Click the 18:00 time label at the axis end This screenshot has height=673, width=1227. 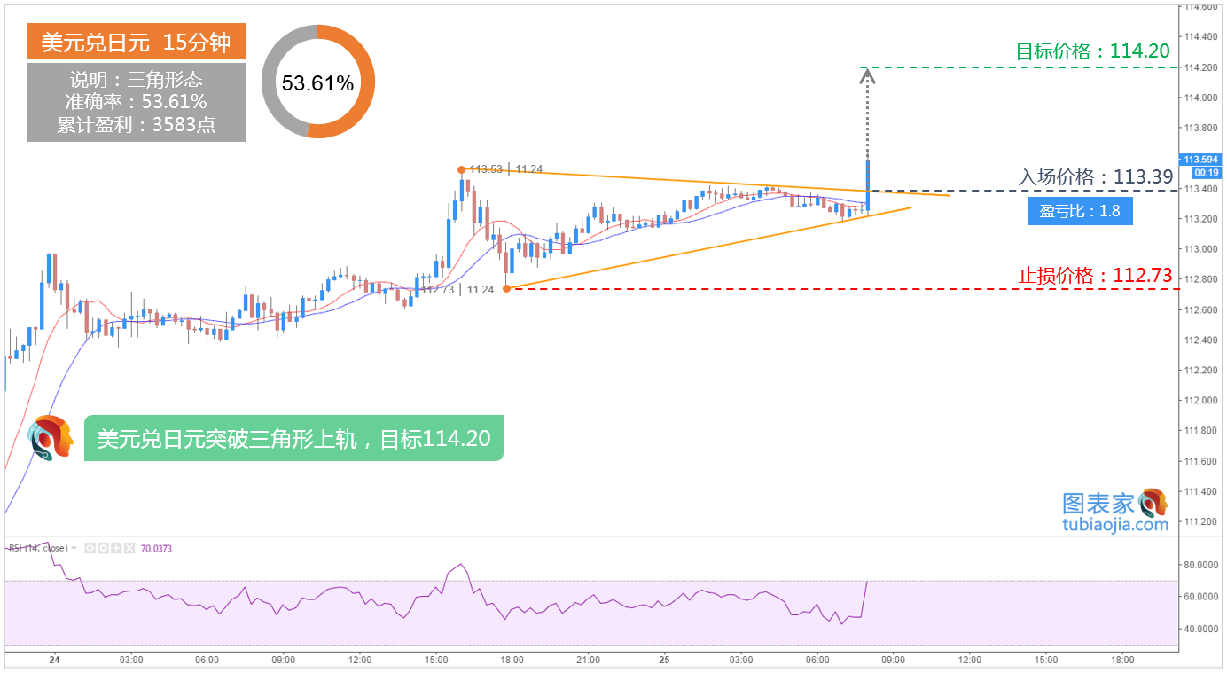[x=1123, y=660]
